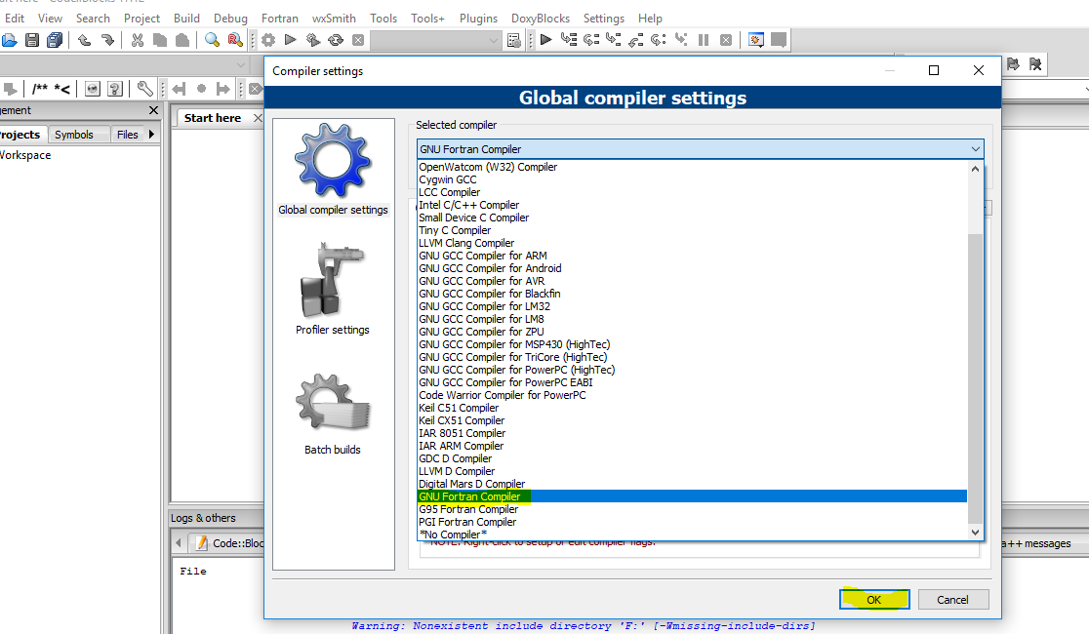Click the Build and run icon

tap(313, 40)
